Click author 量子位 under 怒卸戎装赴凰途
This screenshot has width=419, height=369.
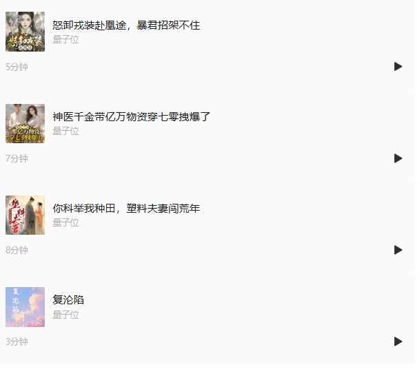tap(65, 39)
